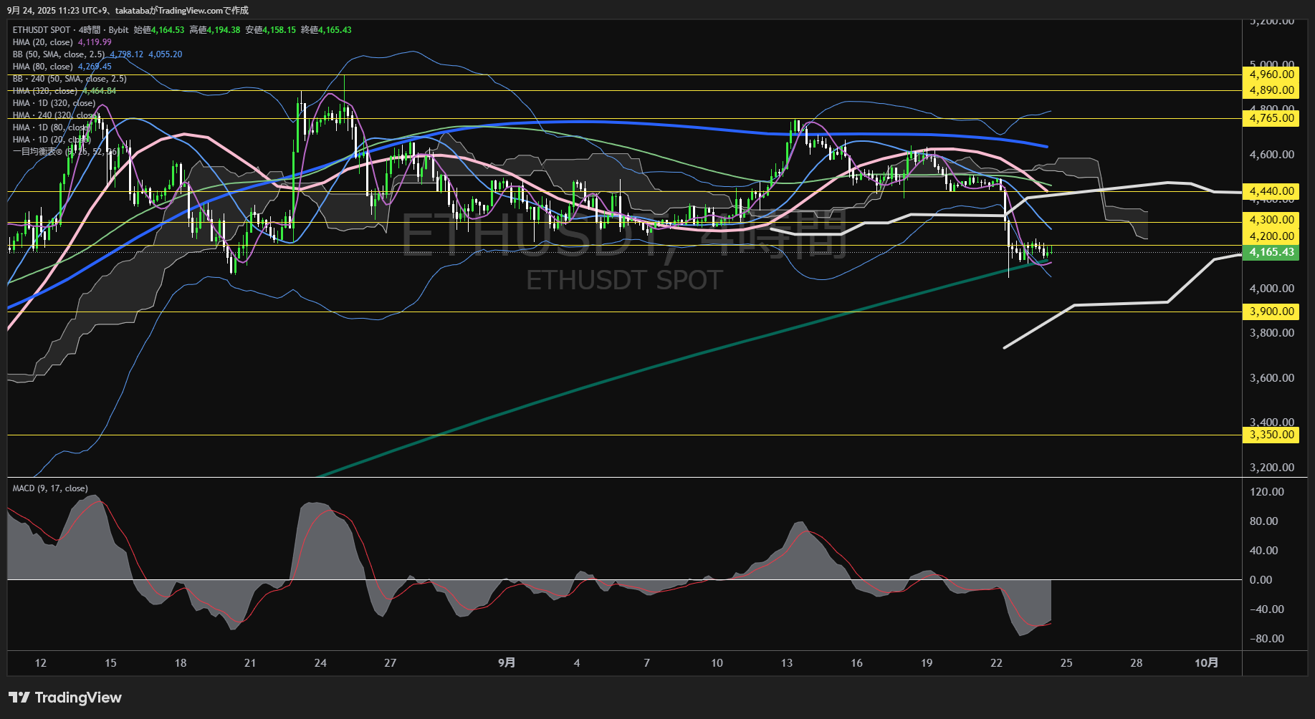Click the date label 12 on time axis
1315x719 pixels.
click(x=41, y=663)
